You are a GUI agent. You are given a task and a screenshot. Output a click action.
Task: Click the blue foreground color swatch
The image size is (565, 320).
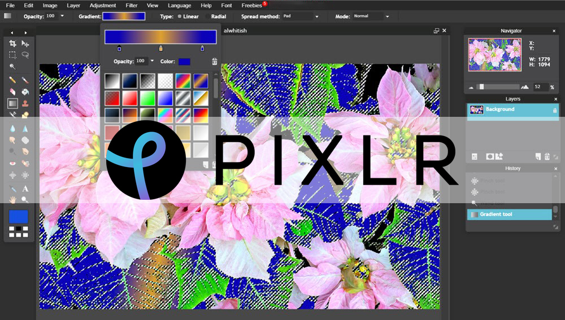pos(19,217)
